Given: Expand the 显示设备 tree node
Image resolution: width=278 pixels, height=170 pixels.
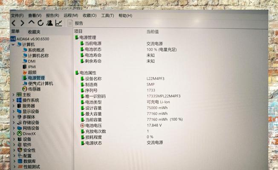Looking at the screenshot, I should click(14, 111).
